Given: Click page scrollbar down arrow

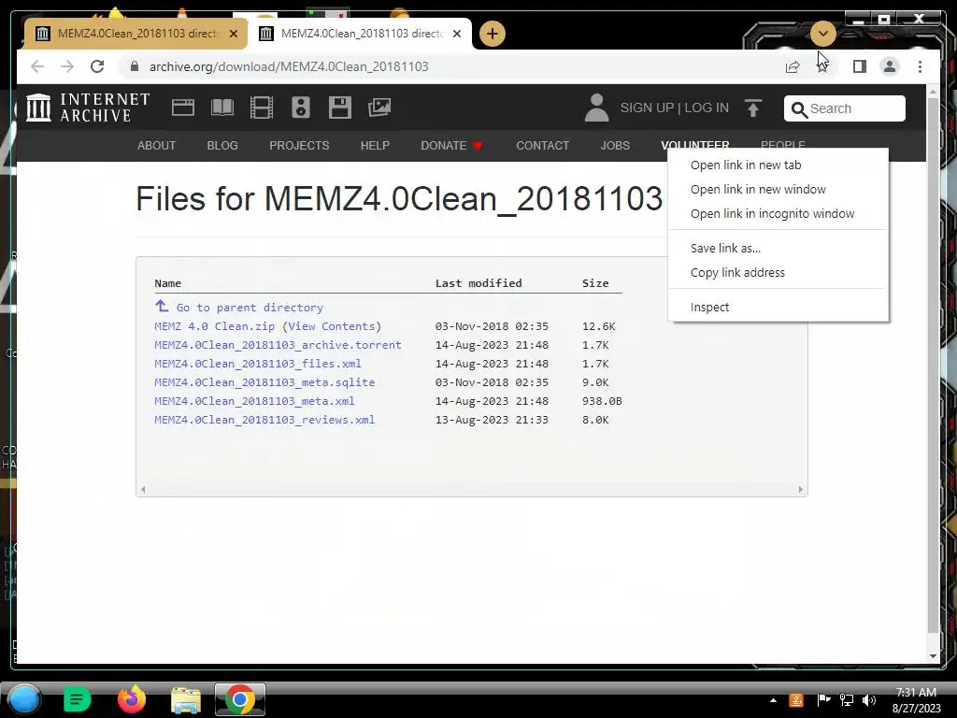Looking at the screenshot, I should (x=933, y=656).
